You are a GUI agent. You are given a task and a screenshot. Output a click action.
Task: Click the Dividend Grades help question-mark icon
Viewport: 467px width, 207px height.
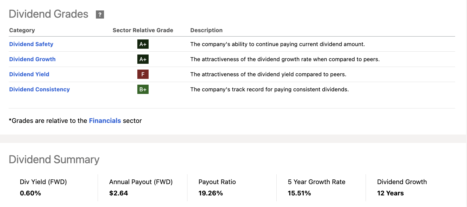[x=100, y=14]
